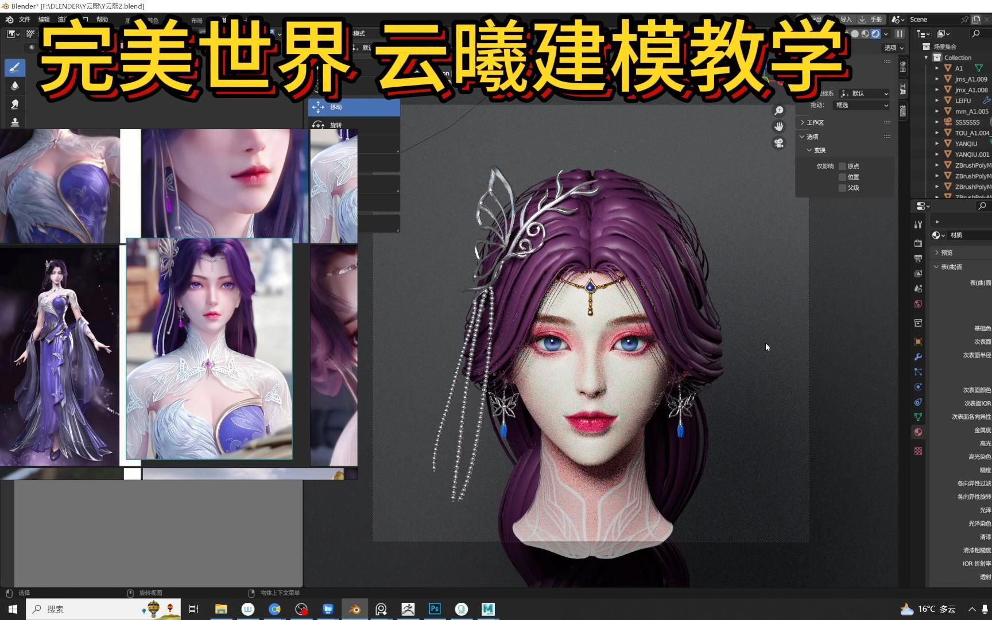Image resolution: width=992 pixels, height=620 pixels.
Task: Enable the 位置 (Locations) checkbox
Action: click(x=843, y=177)
